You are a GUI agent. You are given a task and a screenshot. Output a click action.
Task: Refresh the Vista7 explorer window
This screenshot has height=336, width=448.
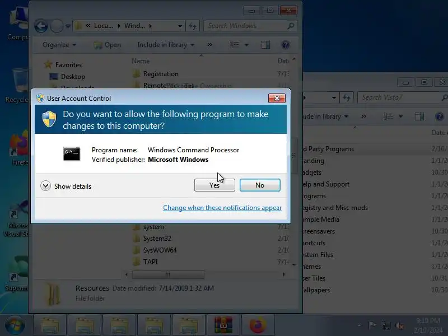point(346,97)
